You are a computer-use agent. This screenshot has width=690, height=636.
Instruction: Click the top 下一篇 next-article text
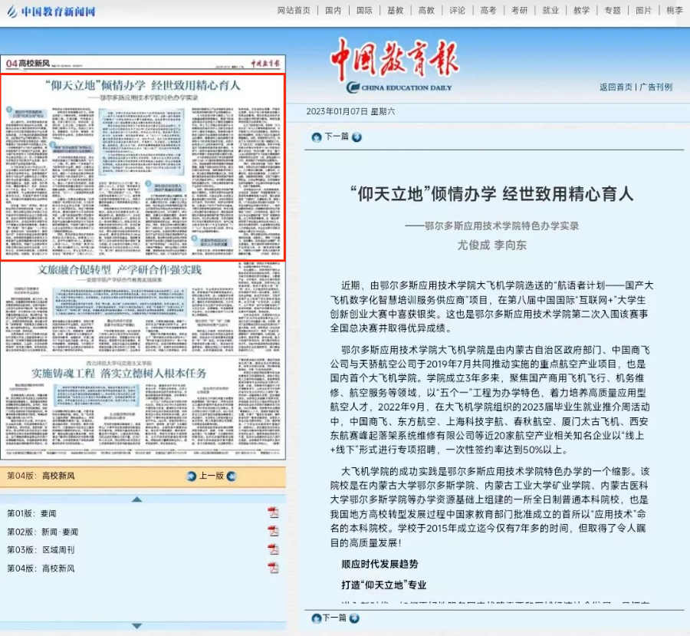point(336,137)
